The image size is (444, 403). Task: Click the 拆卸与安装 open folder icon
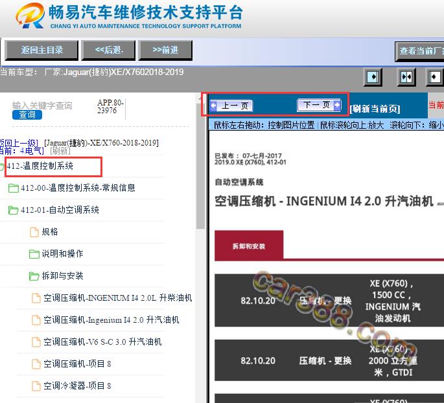point(34,276)
